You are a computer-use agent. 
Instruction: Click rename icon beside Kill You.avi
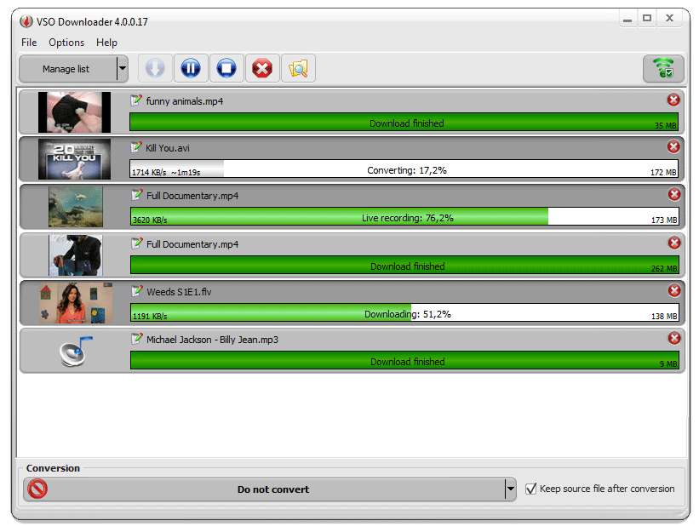click(x=136, y=147)
